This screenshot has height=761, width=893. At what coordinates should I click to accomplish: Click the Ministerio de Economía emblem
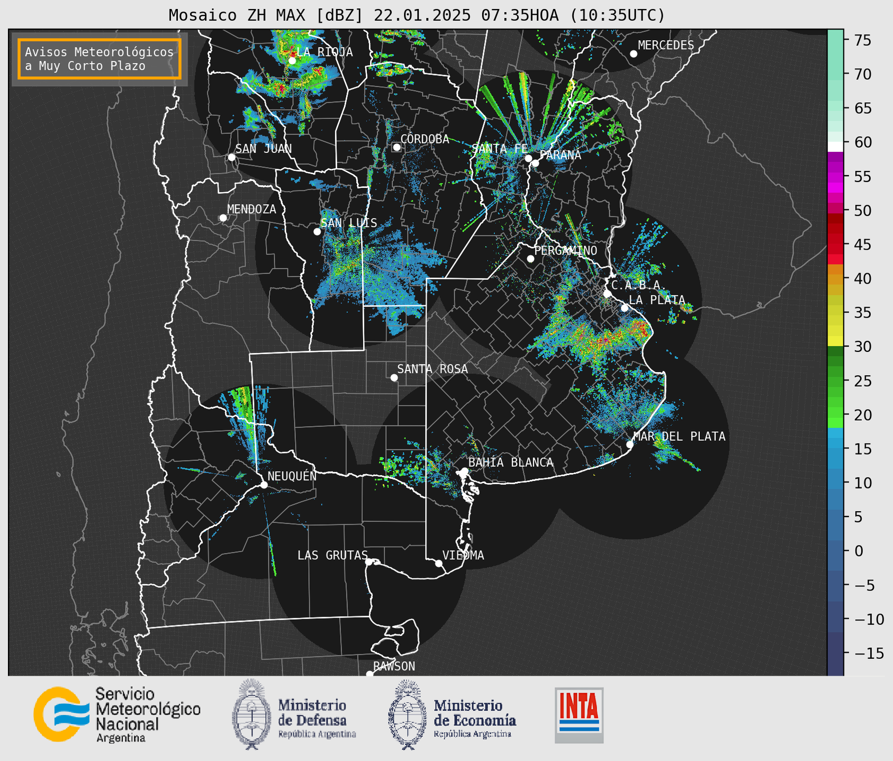pos(408,714)
